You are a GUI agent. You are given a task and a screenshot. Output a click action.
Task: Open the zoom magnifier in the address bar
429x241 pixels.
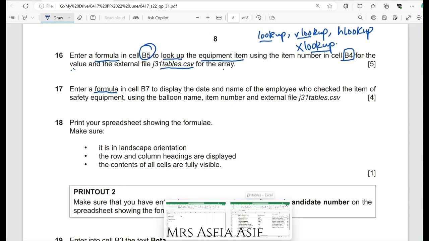click(x=318, y=6)
